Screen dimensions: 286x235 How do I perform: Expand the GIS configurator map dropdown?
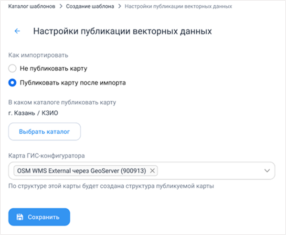267,171
